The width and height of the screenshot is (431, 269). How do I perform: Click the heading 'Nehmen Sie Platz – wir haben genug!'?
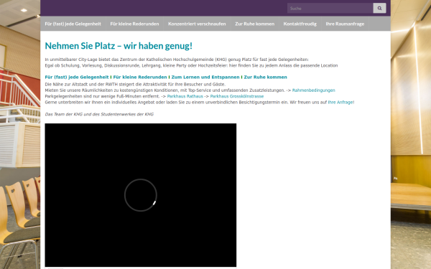pyautogui.click(x=119, y=46)
